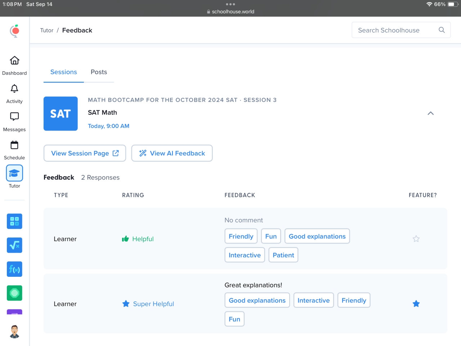The image size is (461, 346).
Task: Click the TYPE column header
Action: click(x=61, y=195)
